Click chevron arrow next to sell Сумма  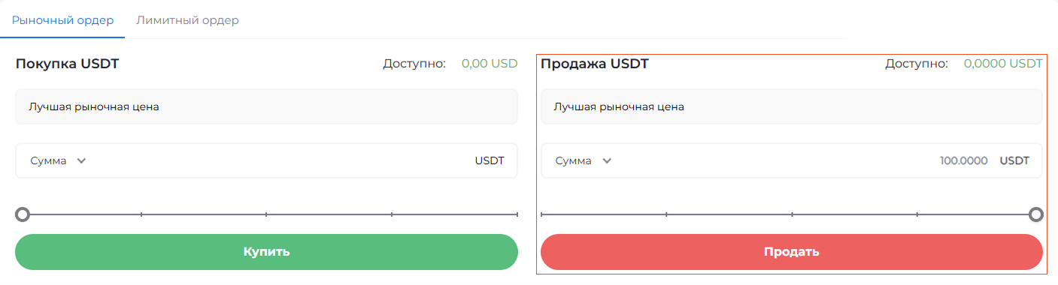coord(607,160)
